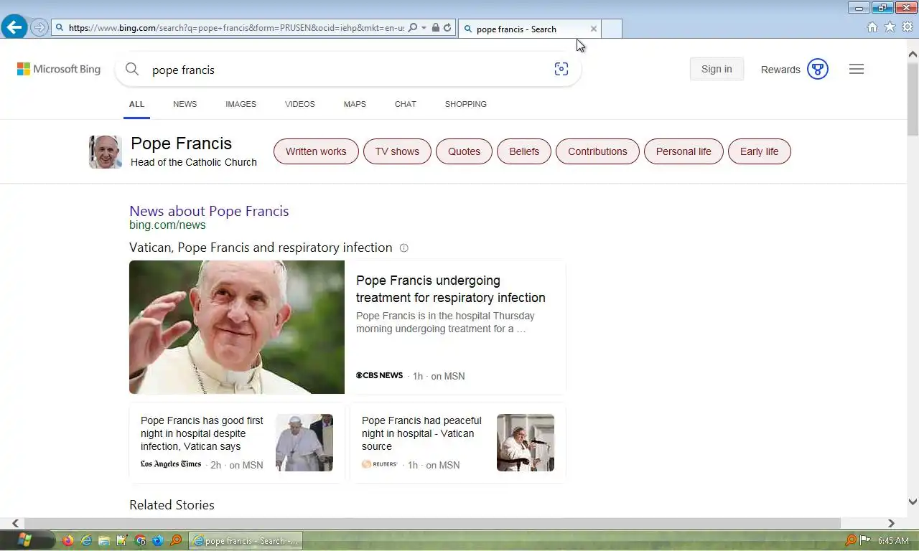
Task: Launch Chrome from the taskbar
Action: (x=140, y=540)
